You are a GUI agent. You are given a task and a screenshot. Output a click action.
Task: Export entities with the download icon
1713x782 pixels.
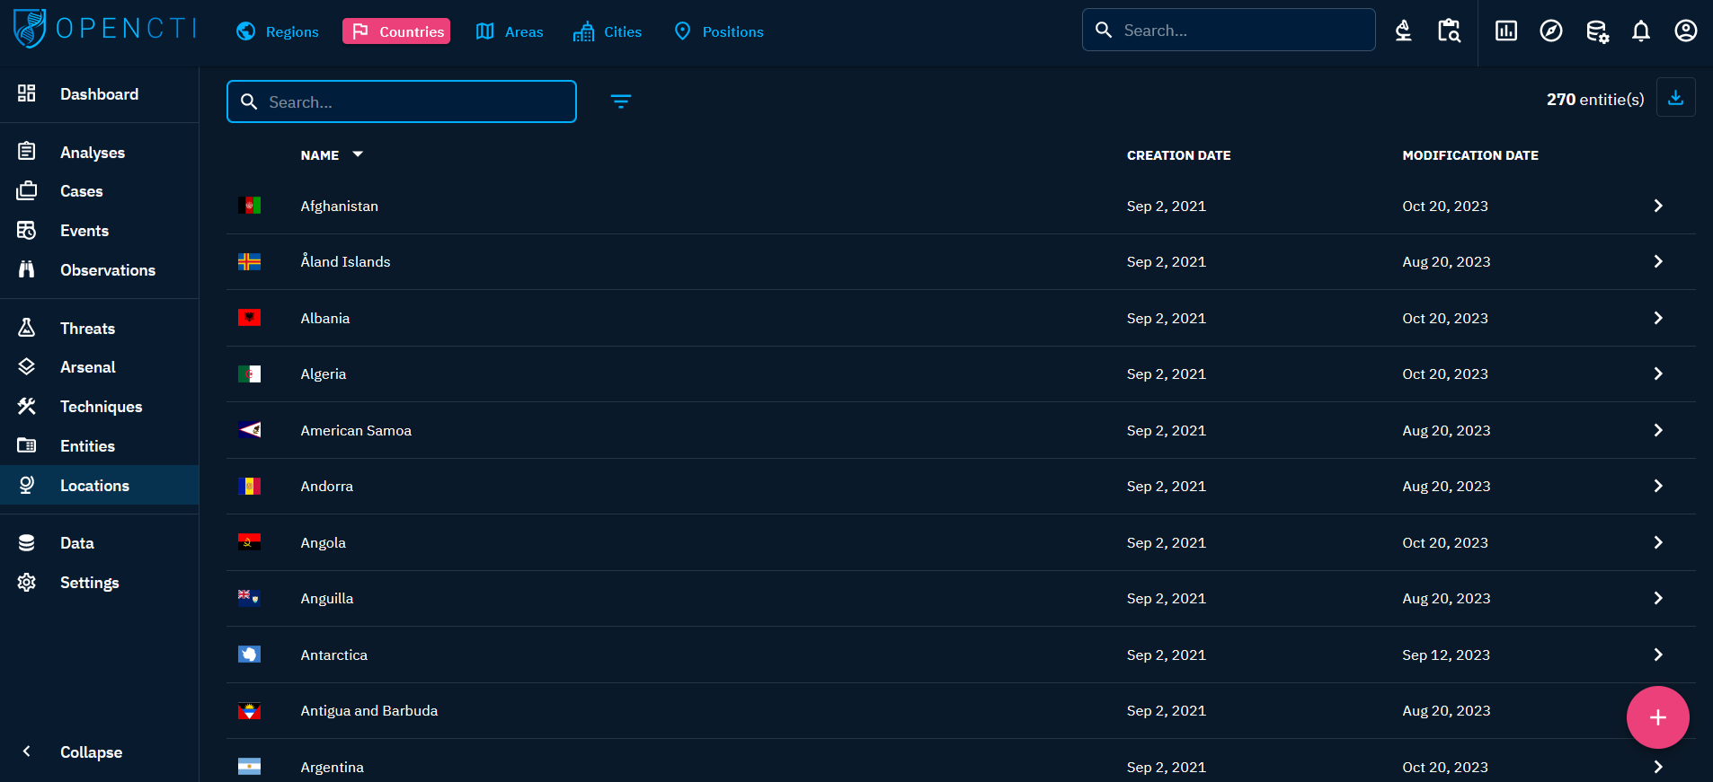tap(1675, 98)
